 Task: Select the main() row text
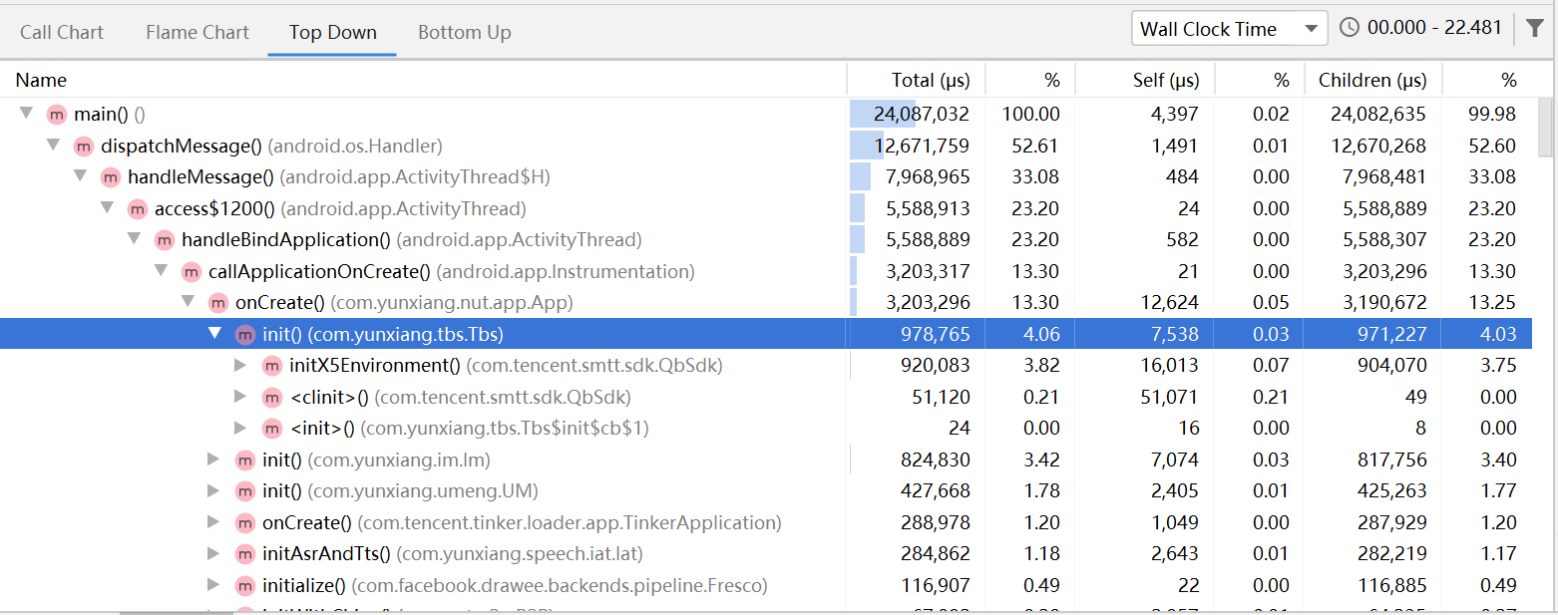point(110,115)
